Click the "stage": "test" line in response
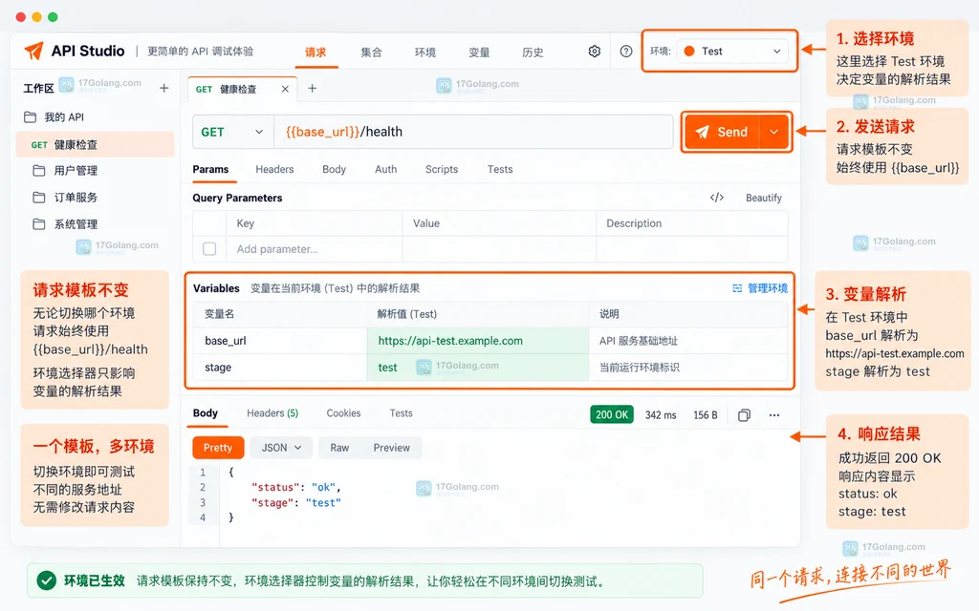Image resolution: width=979 pixels, height=611 pixels. coord(296,502)
